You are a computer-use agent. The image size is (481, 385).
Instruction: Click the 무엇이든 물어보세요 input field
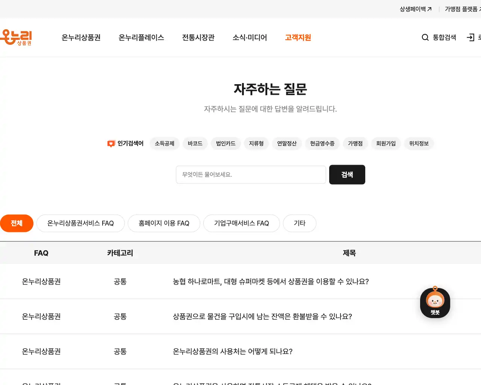coord(251,174)
